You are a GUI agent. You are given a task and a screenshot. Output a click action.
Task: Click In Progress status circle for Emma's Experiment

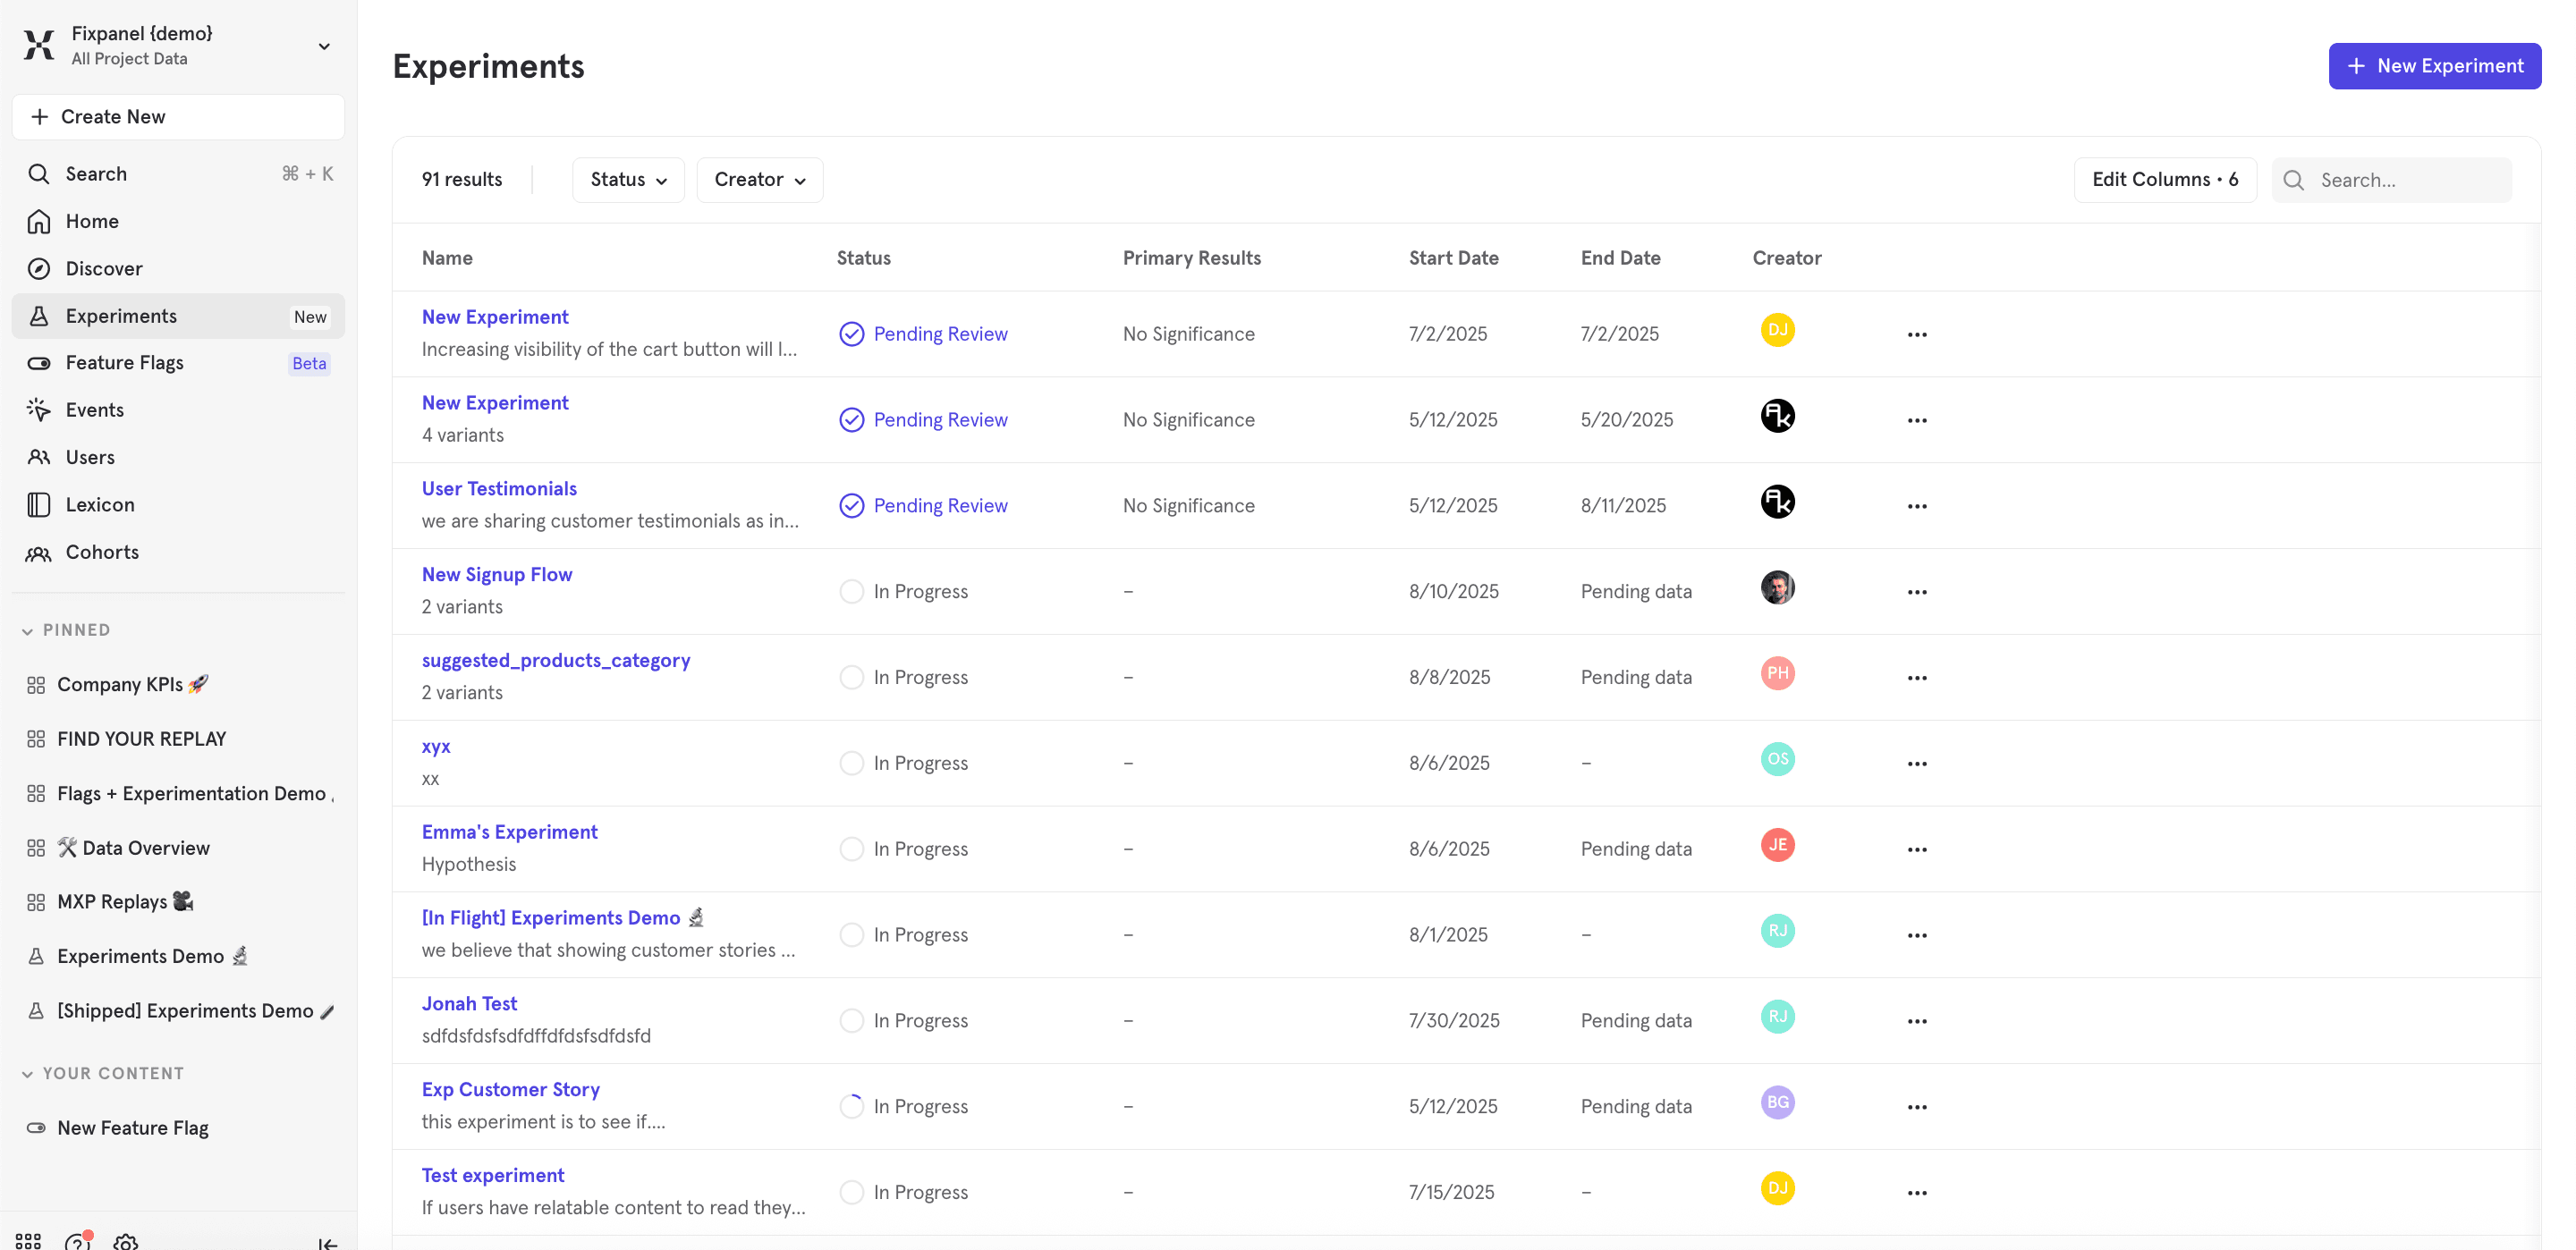pyautogui.click(x=851, y=849)
